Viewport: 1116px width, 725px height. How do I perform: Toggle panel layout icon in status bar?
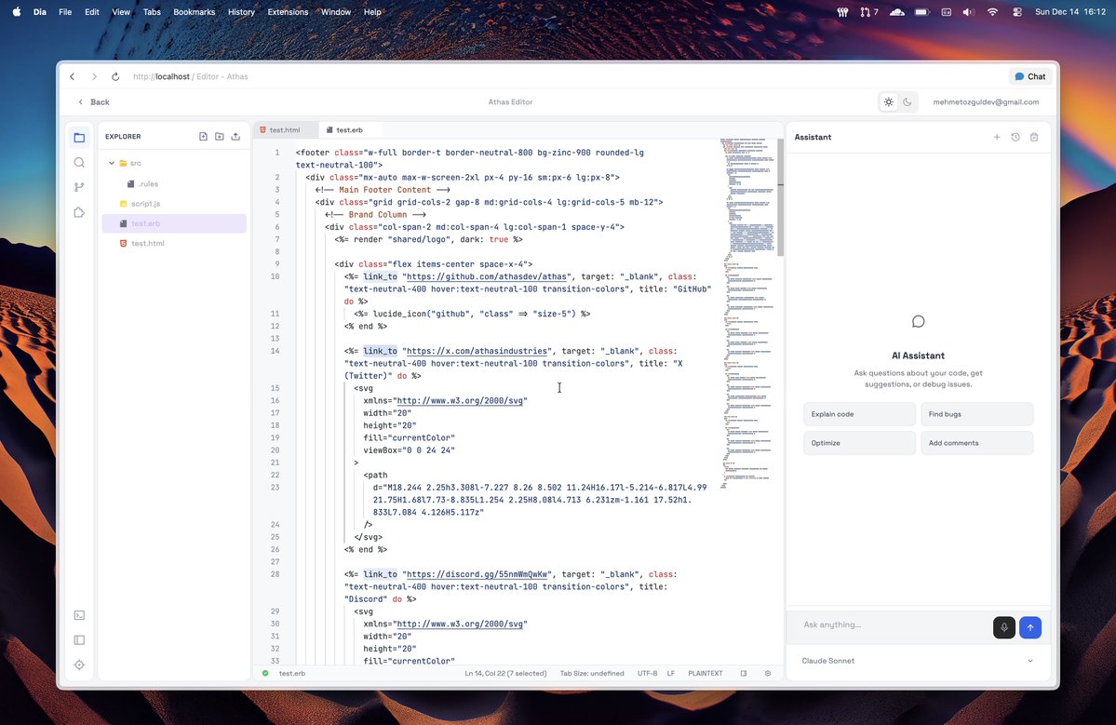[743, 673]
